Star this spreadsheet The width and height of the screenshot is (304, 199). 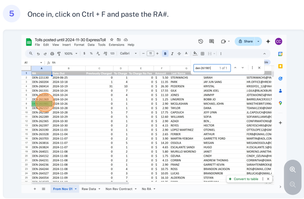coord(112,40)
